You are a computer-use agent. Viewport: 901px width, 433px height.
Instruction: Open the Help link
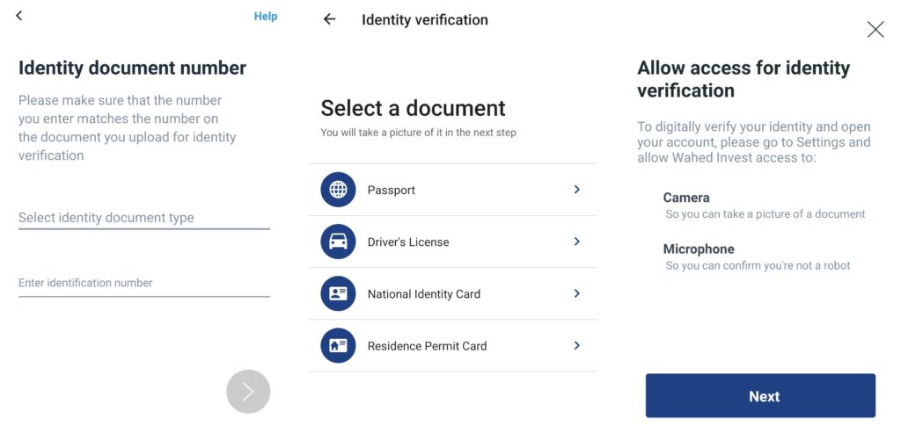pos(266,16)
